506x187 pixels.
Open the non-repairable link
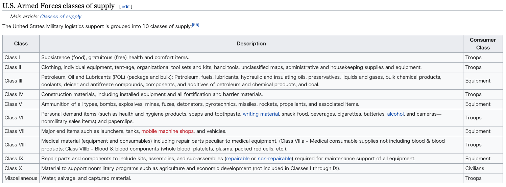pyautogui.click(x=274, y=159)
